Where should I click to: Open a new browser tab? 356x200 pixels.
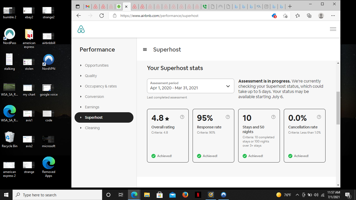290,7
